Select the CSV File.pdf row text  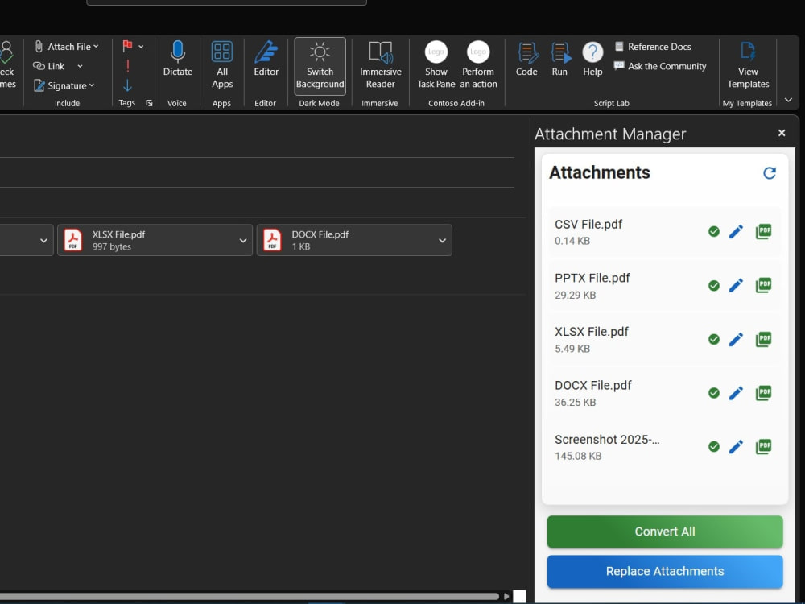(x=588, y=225)
